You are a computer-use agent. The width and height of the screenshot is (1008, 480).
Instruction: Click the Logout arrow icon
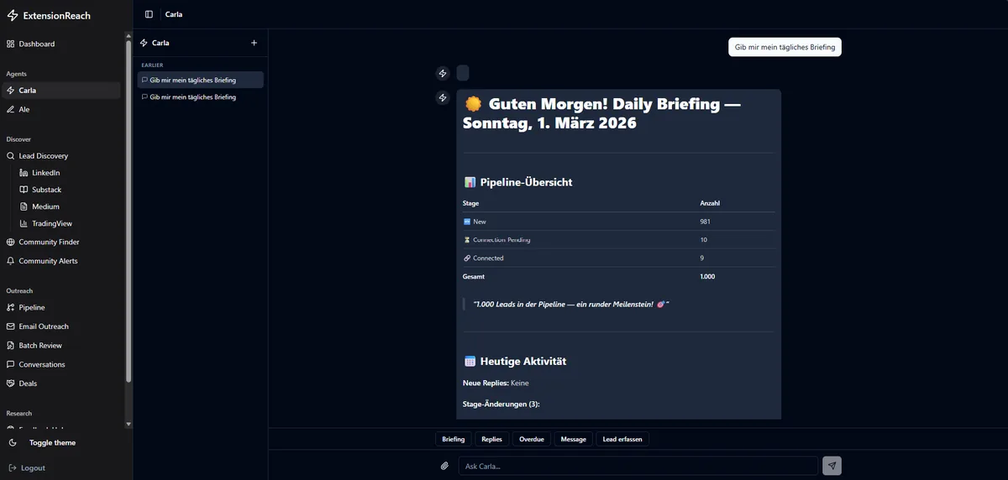13,467
